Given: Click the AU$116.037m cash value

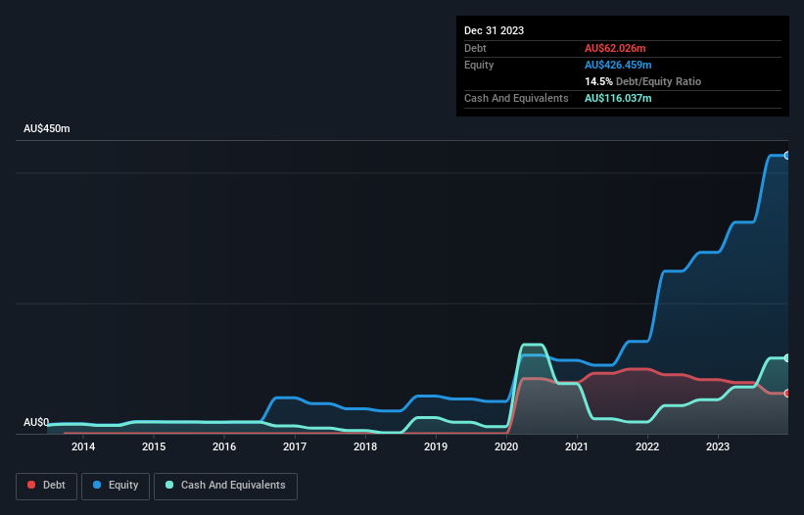Looking at the screenshot, I should 618,98.
